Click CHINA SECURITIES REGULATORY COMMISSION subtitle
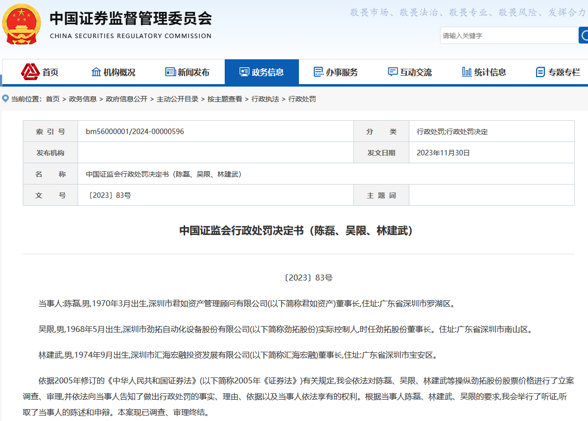This screenshot has height=421, width=588. [131, 36]
